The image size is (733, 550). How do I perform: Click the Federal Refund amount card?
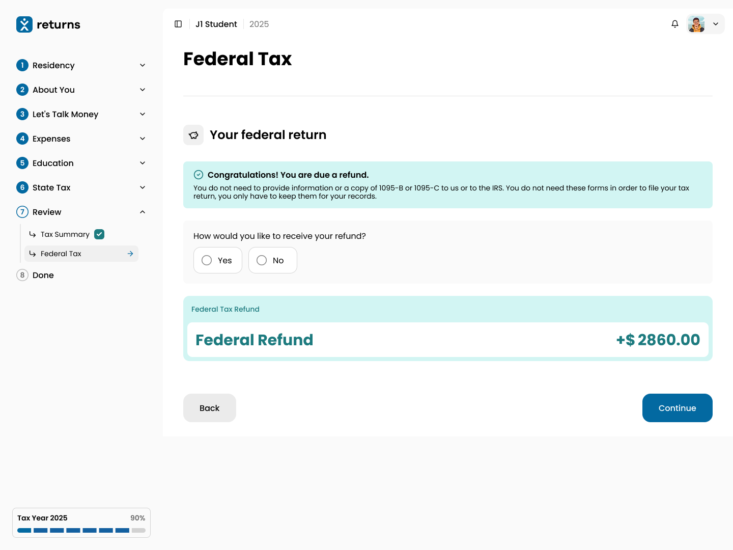pyautogui.click(x=448, y=340)
